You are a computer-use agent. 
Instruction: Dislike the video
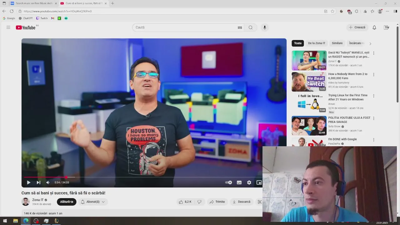pyautogui.click(x=199, y=202)
